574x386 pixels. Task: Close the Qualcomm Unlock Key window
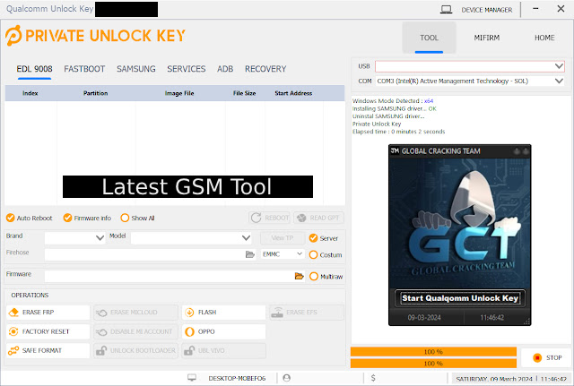coord(561,8)
